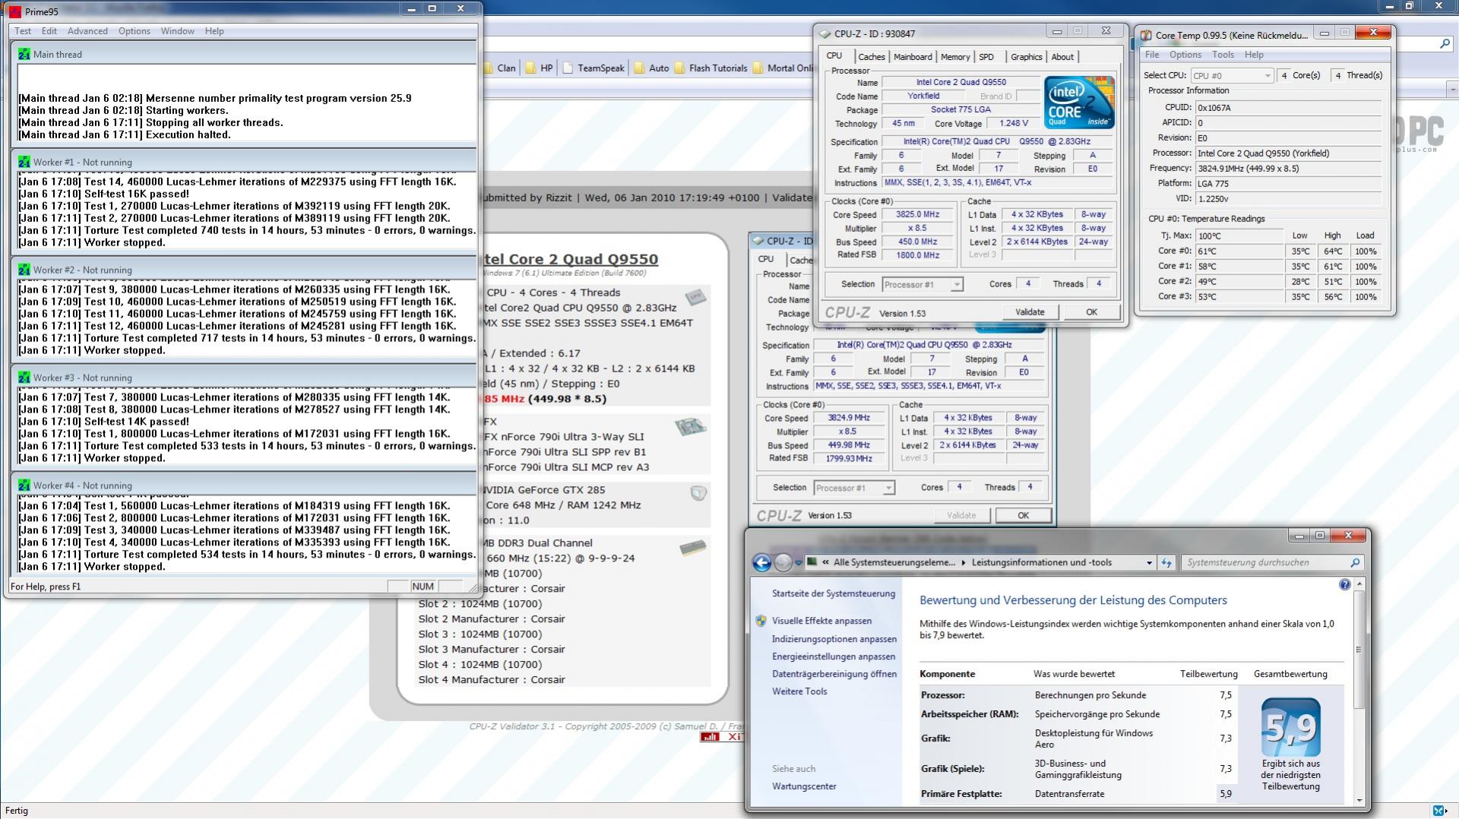Click the Control Panel scroll down arrow
The height and width of the screenshot is (819, 1459).
(1359, 799)
